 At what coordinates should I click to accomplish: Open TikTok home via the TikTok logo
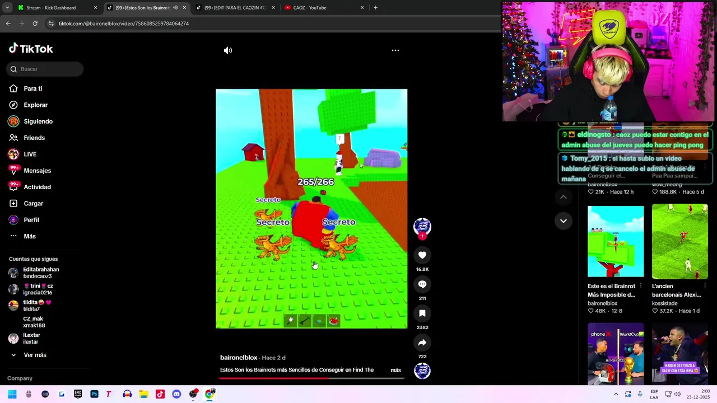(x=31, y=49)
